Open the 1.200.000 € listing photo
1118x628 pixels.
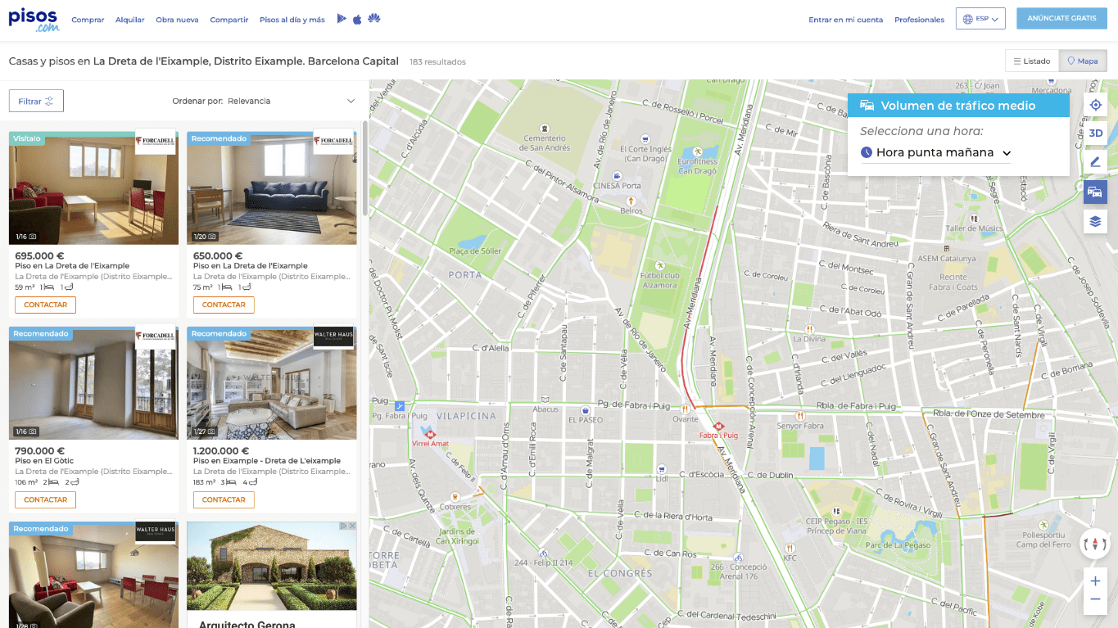[271, 383]
